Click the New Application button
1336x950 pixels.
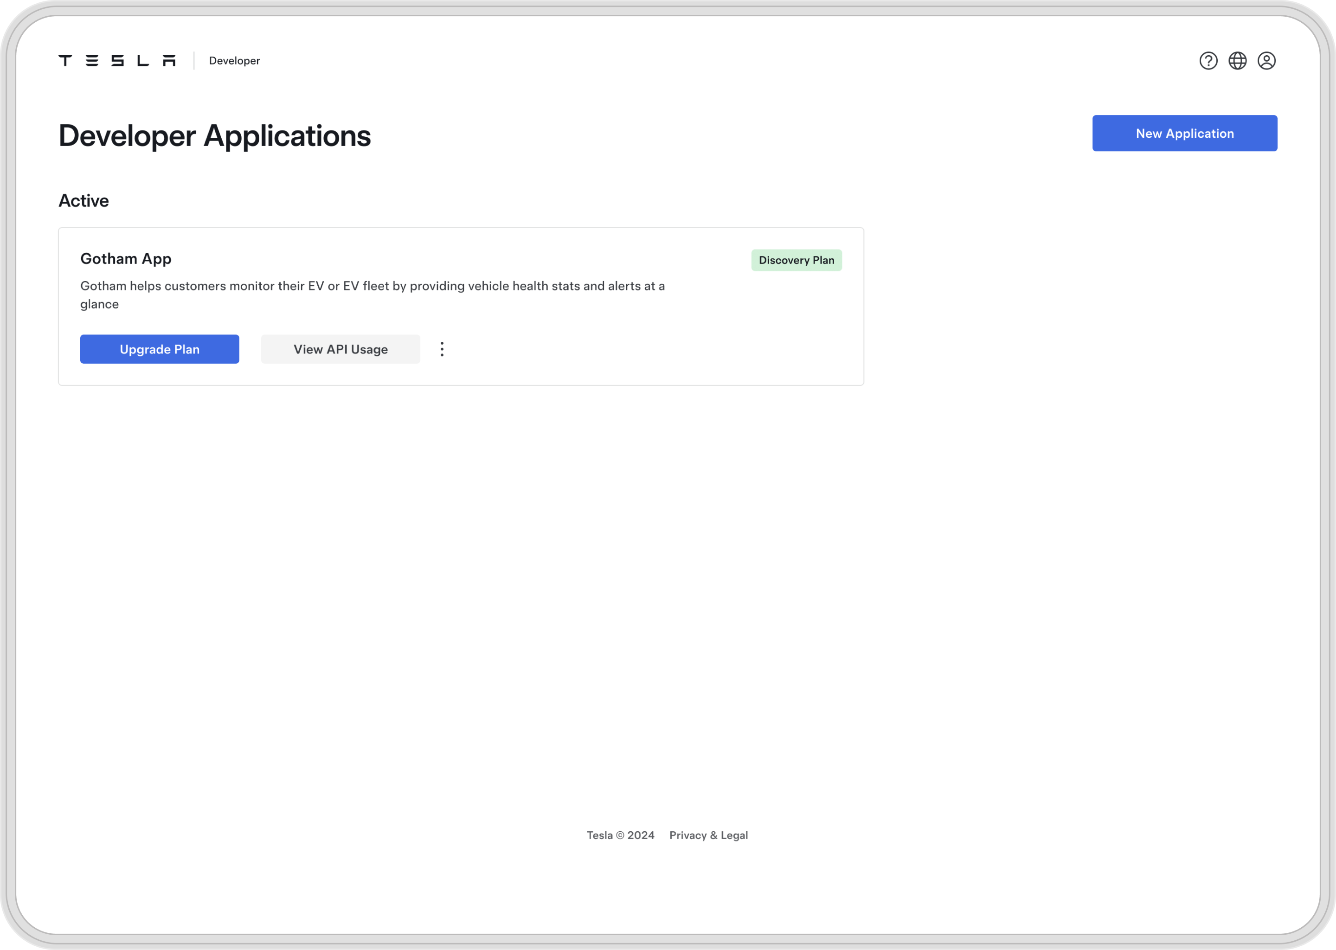tap(1184, 134)
